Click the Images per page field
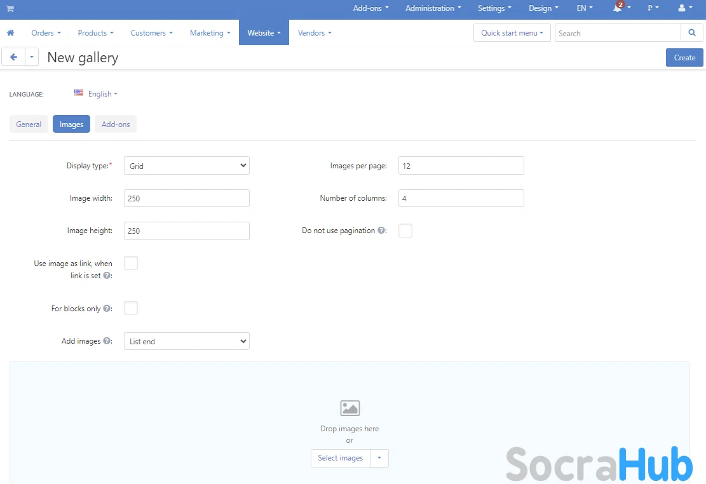Image resolution: width=706 pixels, height=484 pixels. pos(461,166)
